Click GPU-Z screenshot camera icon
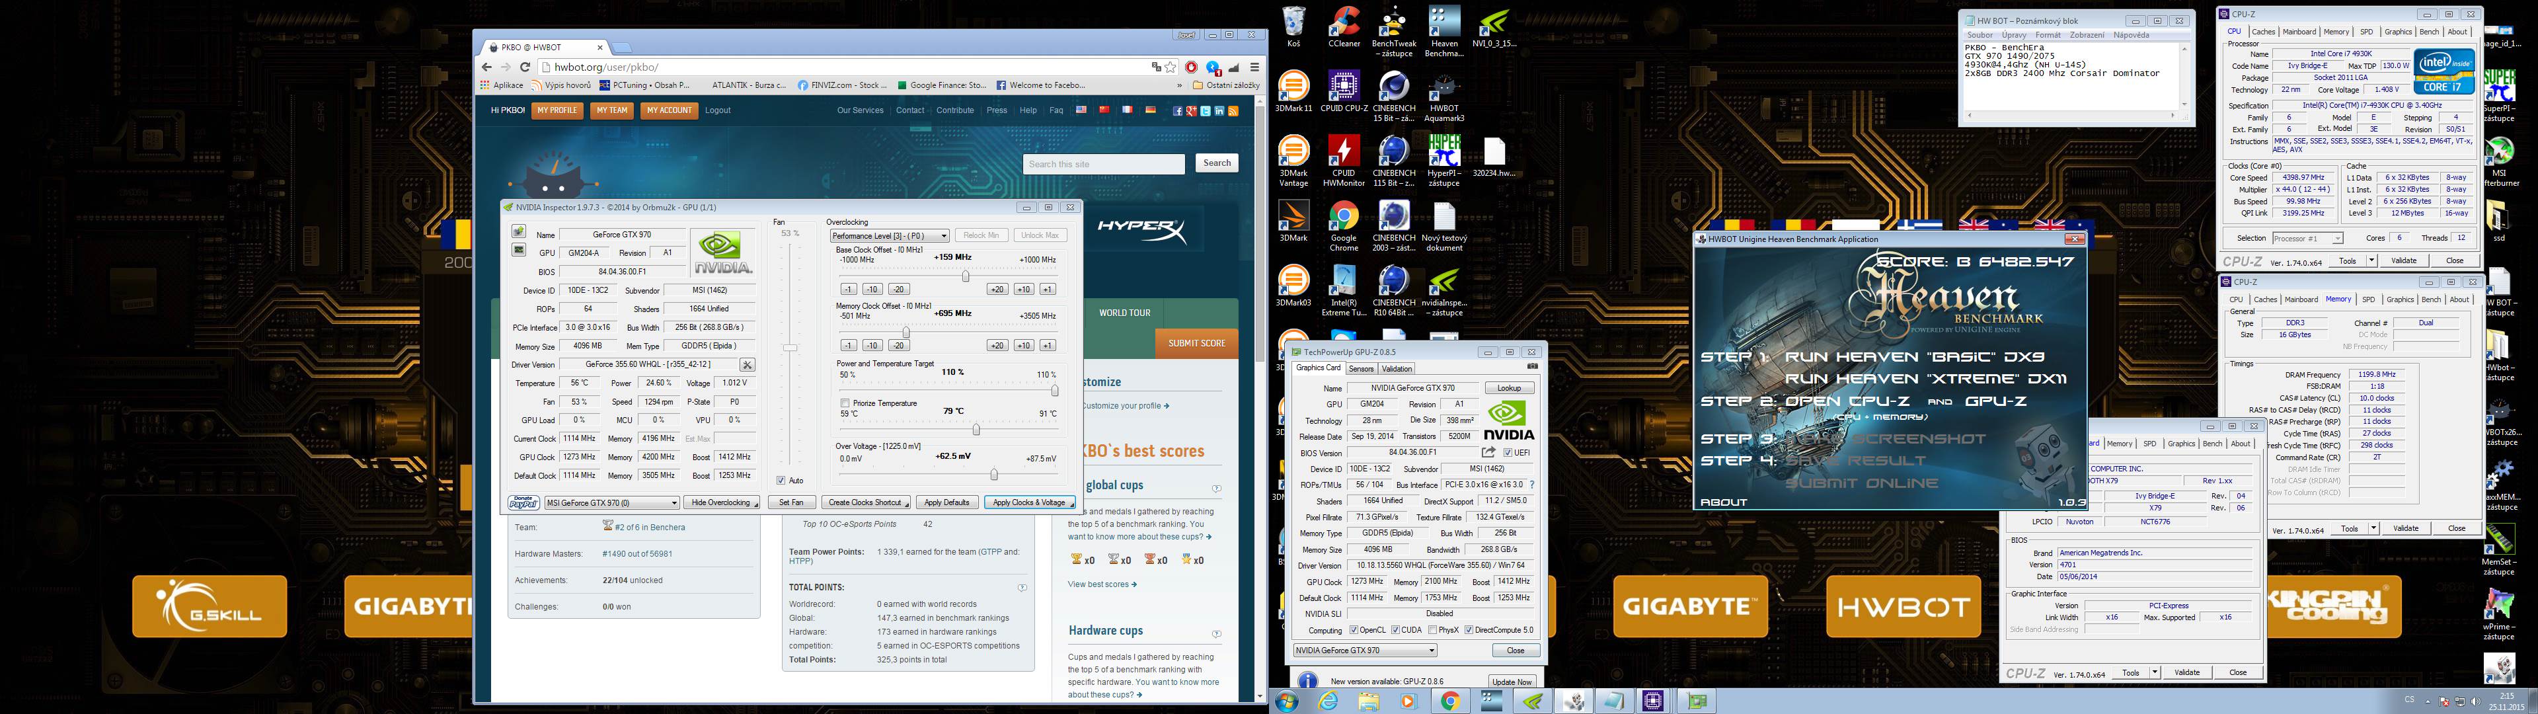The width and height of the screenshot is (2538, 714). [1532, 367]
